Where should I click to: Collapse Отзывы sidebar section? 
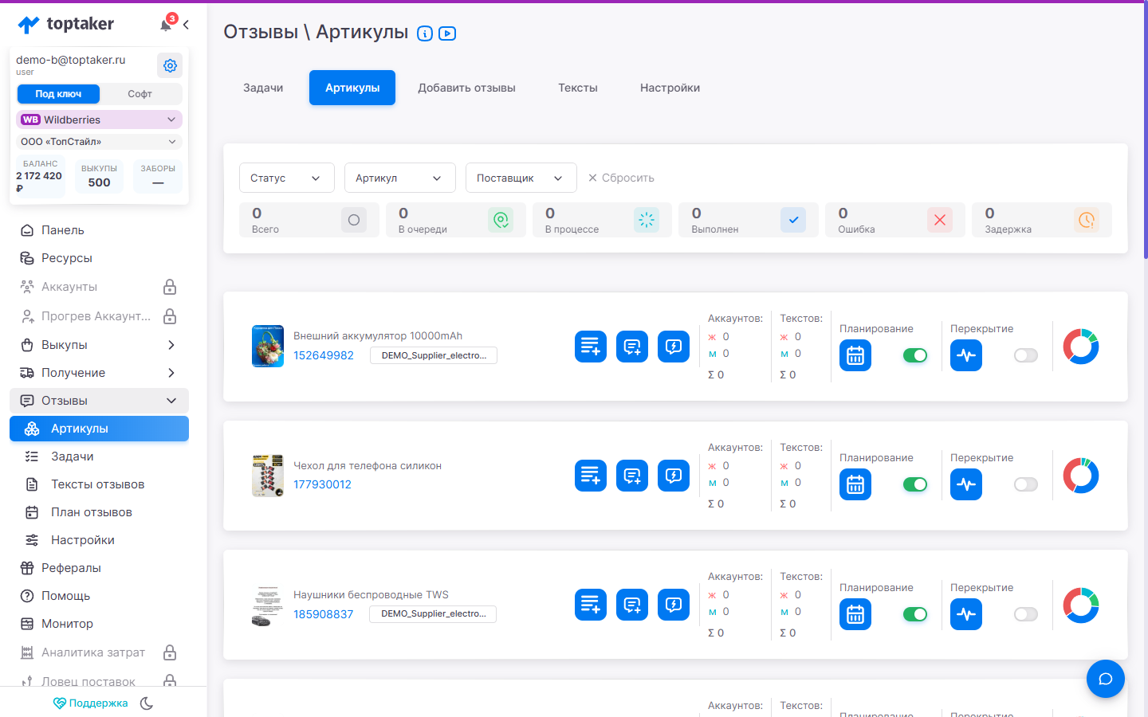(x=99, y=401)
